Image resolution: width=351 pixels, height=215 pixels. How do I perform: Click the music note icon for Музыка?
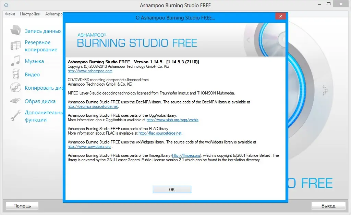(15, 61)
